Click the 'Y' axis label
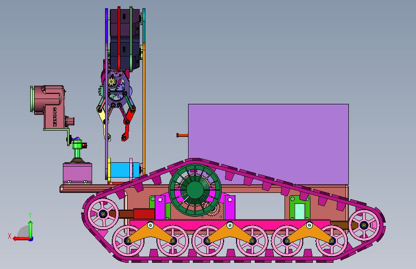 point(30,215)
